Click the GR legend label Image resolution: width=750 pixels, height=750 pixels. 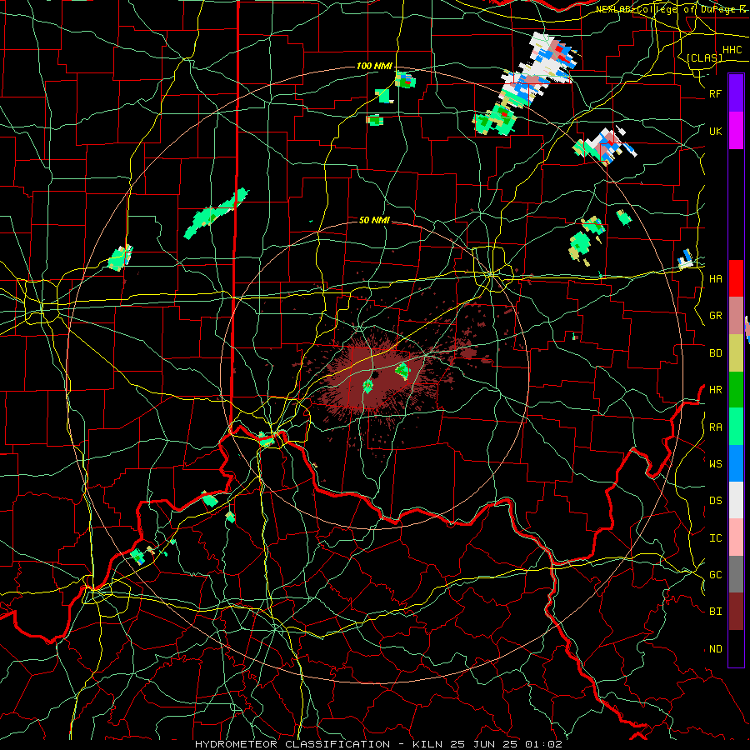[715, 316]
